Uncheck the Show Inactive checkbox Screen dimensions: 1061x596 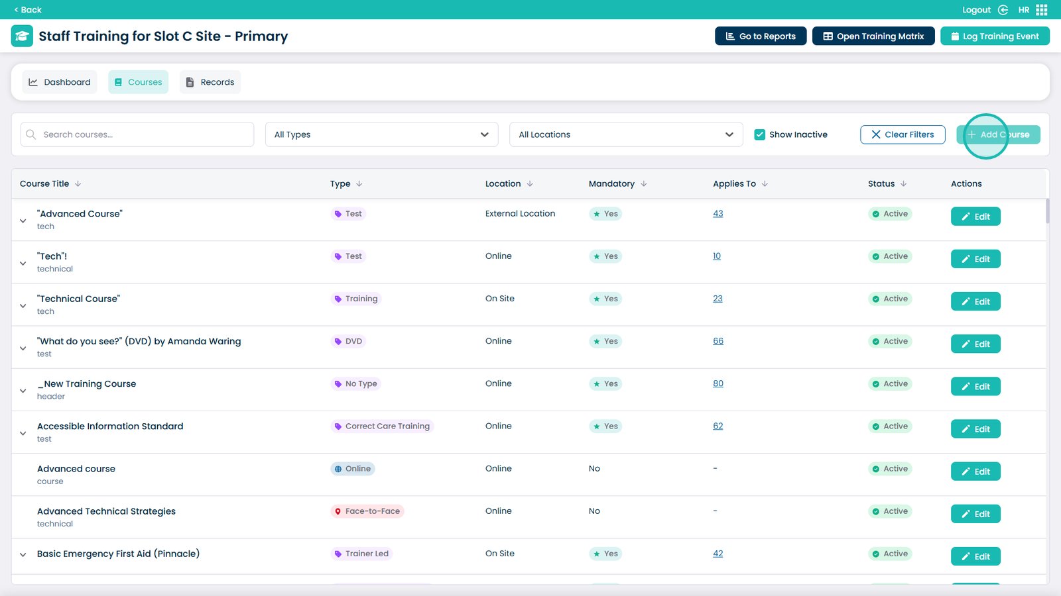pos(760,134)
